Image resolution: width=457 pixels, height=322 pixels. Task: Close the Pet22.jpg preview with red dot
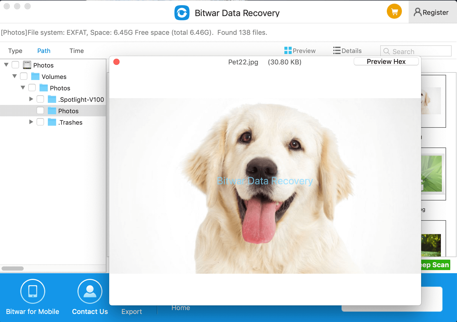[116, 62]
